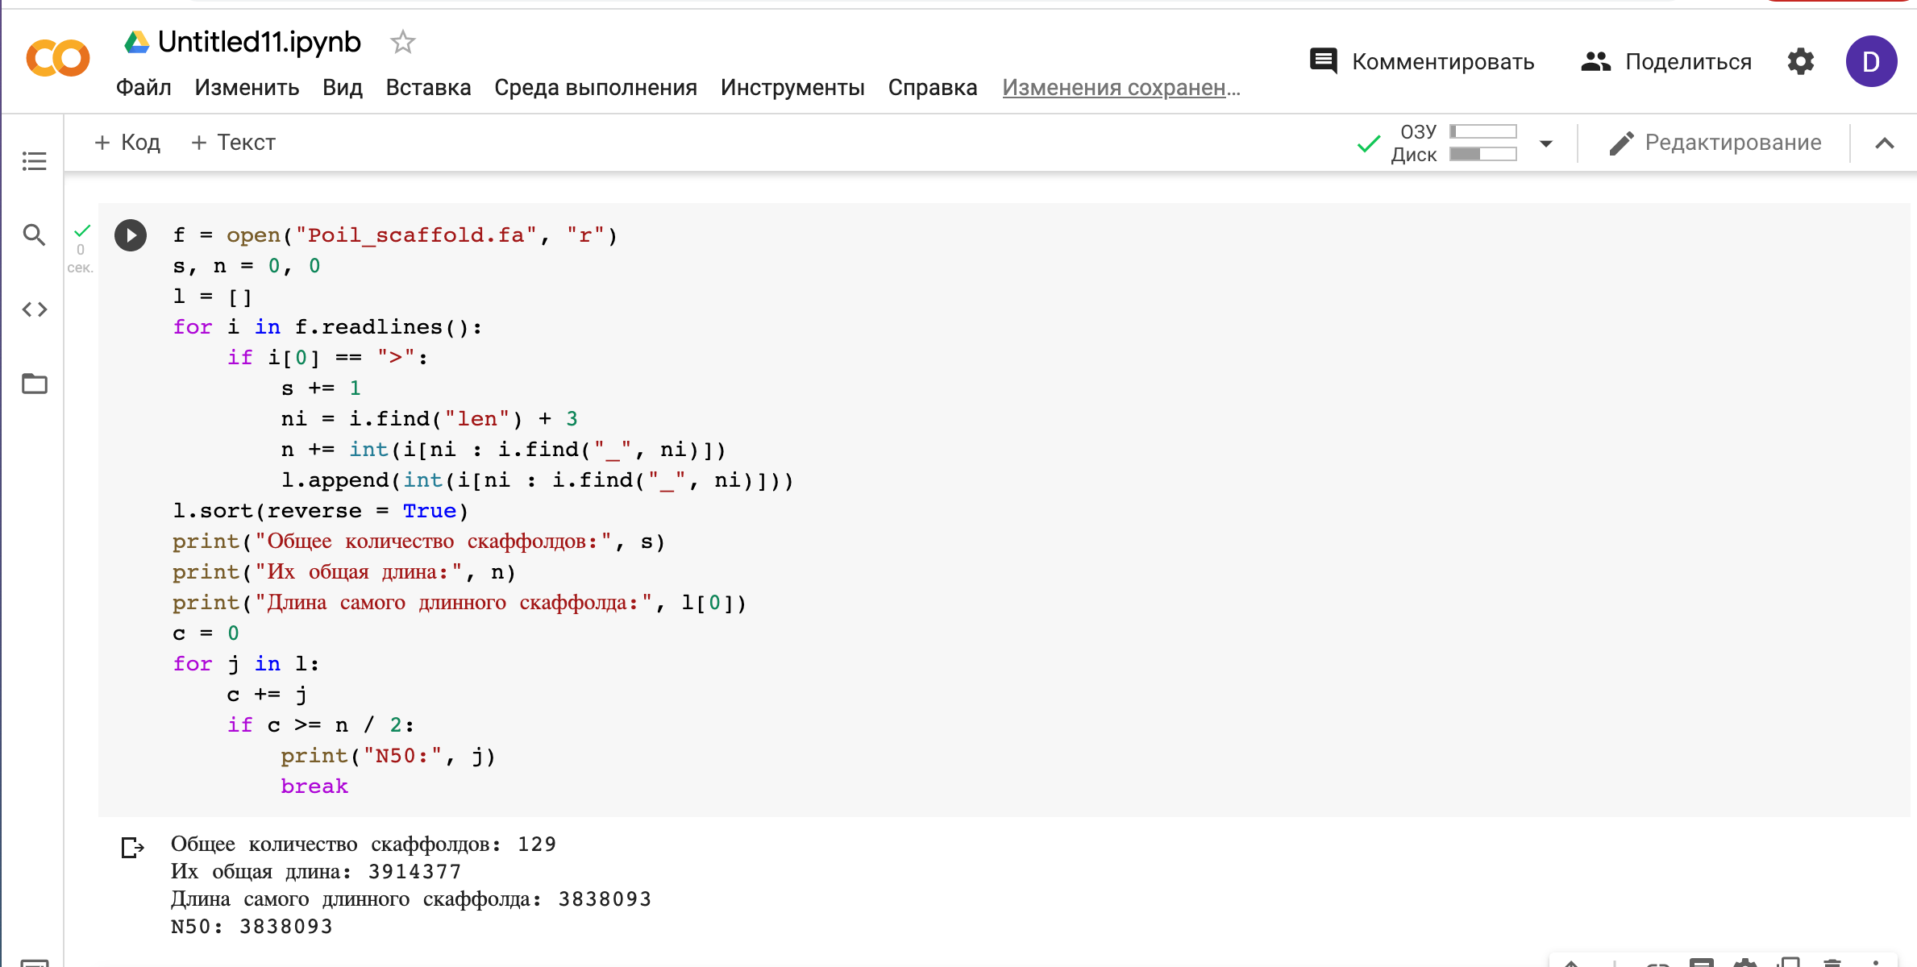The width and height of the screenshot is (1917, 967).
Task: Click the output line Их общая длина: 3914377
Action: (315, 872)
